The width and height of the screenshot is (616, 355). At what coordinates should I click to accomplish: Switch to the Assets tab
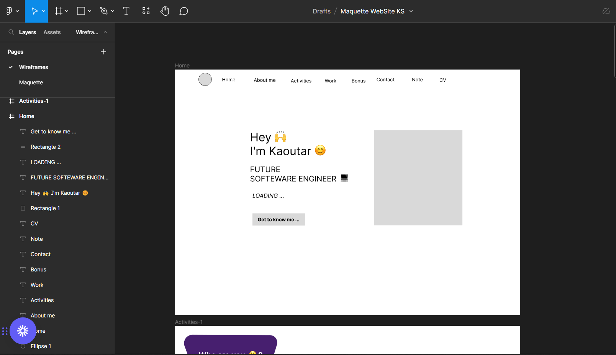52,32
